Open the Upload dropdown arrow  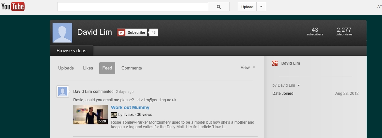261,7
